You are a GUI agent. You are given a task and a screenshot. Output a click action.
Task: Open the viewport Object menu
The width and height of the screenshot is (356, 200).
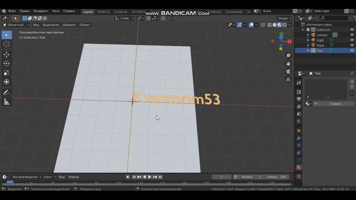(x=85, y=25)
